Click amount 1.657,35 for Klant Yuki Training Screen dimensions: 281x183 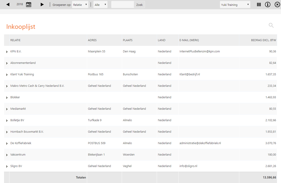(271, 74)
